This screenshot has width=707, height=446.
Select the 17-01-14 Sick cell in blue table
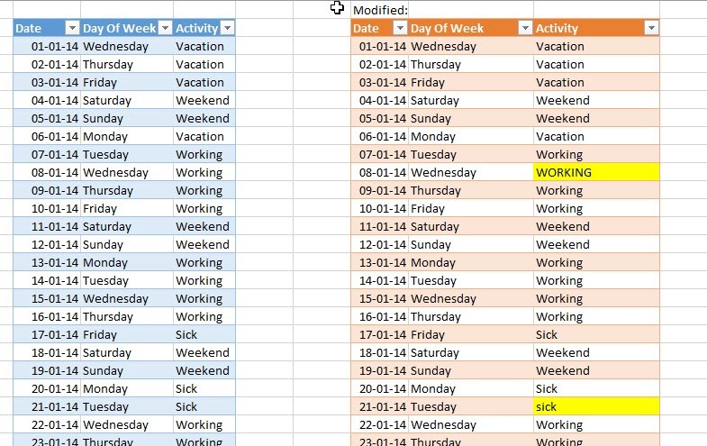click(204, 334)
